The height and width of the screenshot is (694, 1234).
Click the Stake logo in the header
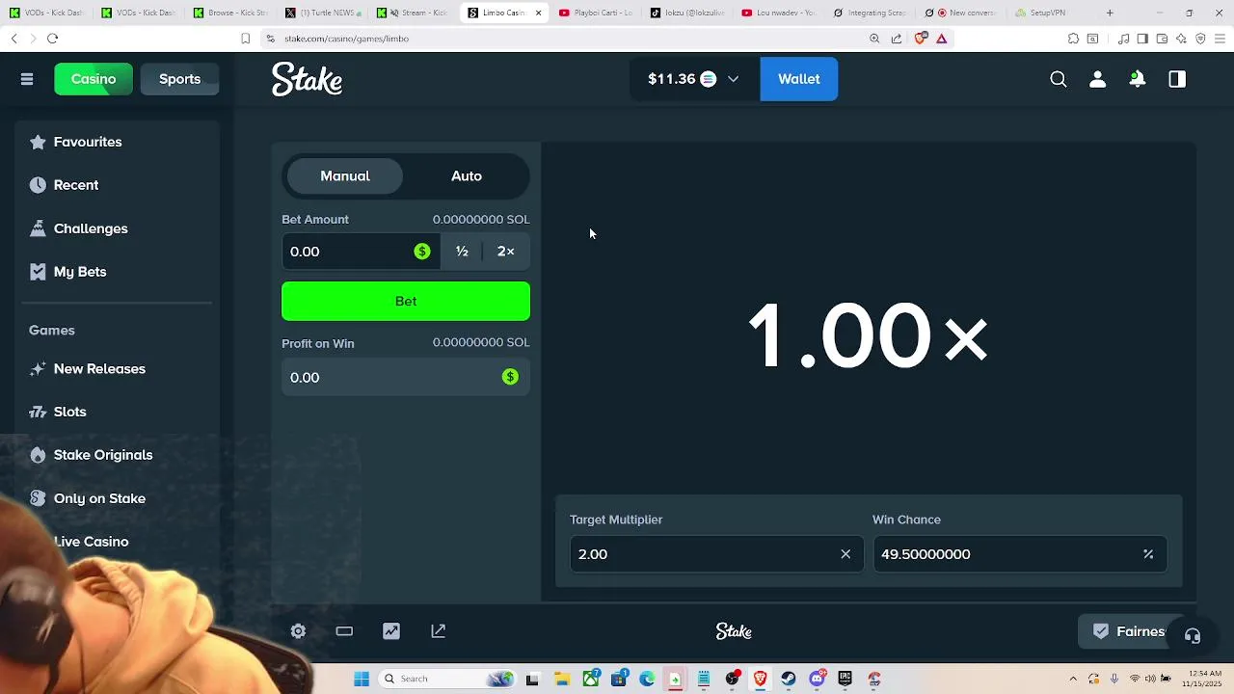tap(307, 79)
